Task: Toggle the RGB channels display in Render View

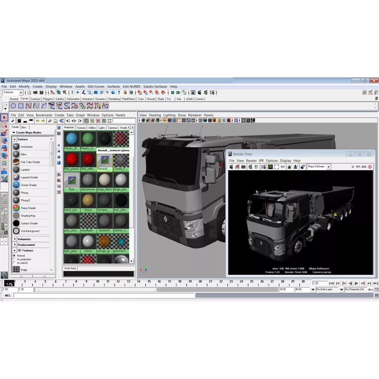Action: click(x=271, y=167)
